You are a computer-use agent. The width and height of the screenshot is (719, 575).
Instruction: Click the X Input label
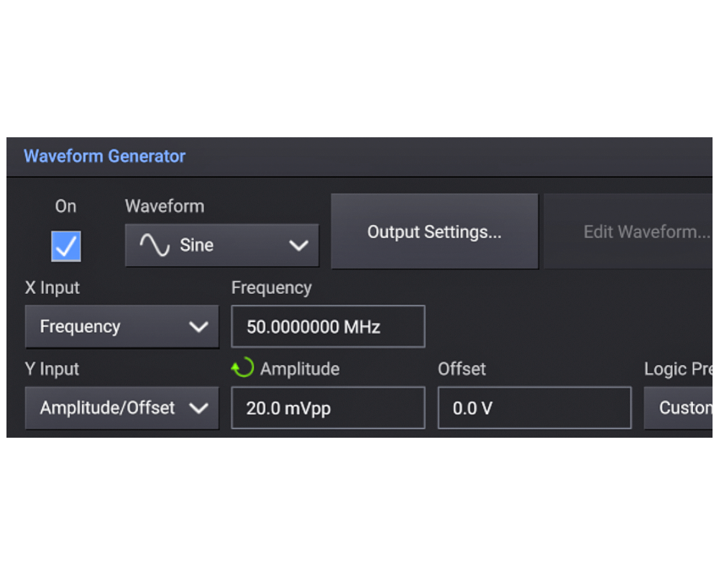click(52, 287)
